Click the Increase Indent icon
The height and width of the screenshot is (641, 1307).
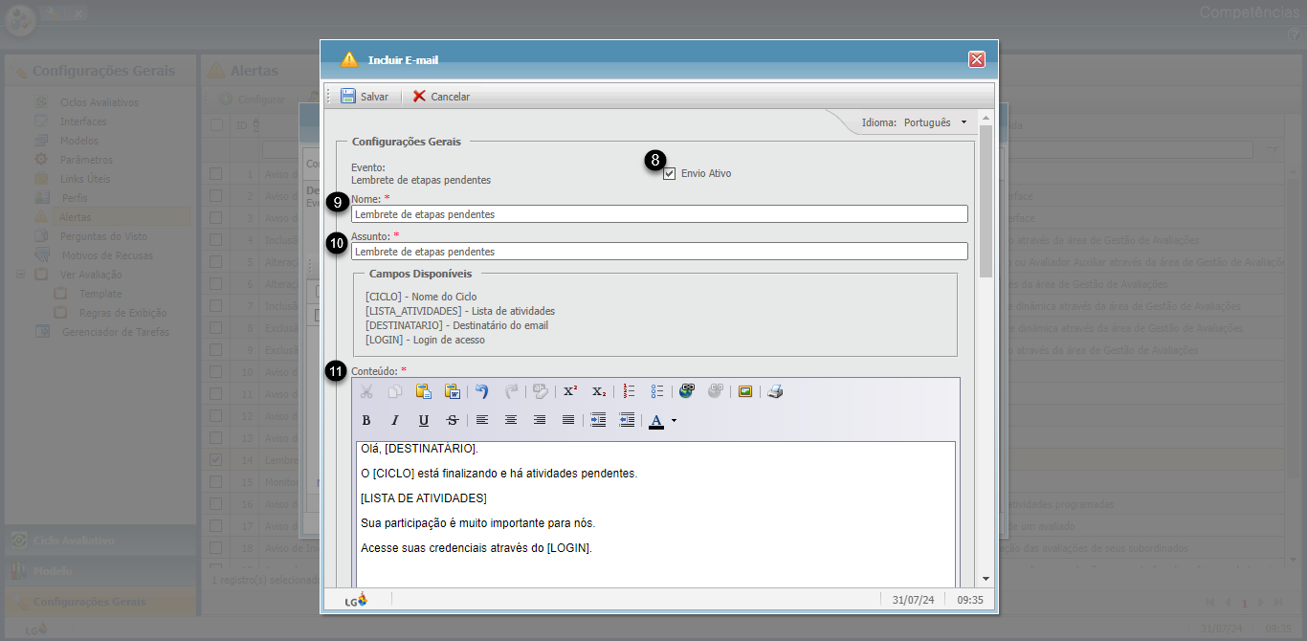pyautogui.click(x=598, y=420)
